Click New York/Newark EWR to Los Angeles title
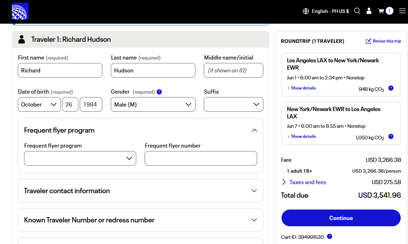The height and width of the screenshot is (244, 408). click(333, 112)
